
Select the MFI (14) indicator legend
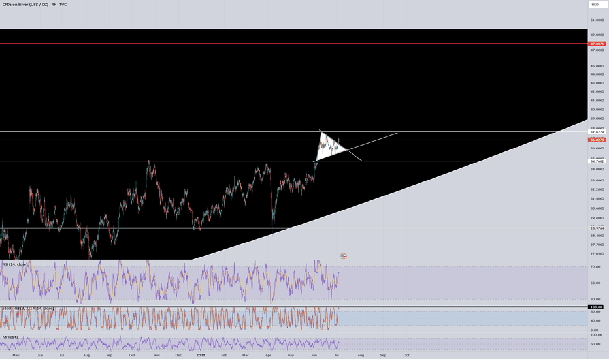point(10,337)
